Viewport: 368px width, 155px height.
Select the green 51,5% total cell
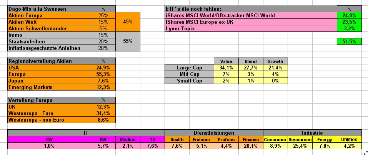[349, 41]
